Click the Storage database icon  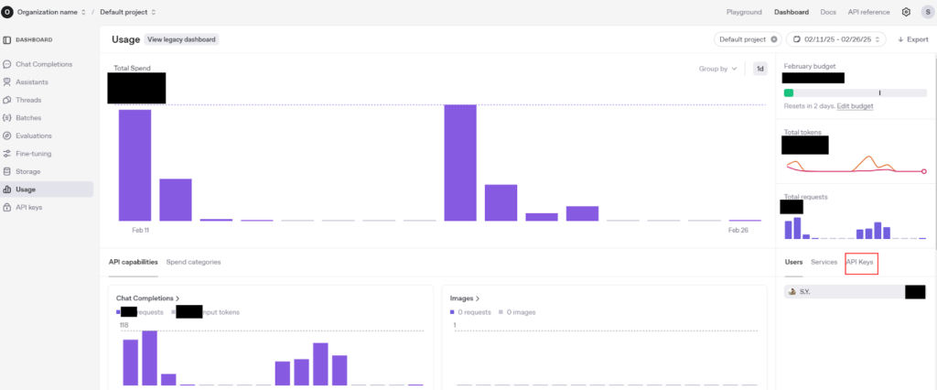[7, 171]
